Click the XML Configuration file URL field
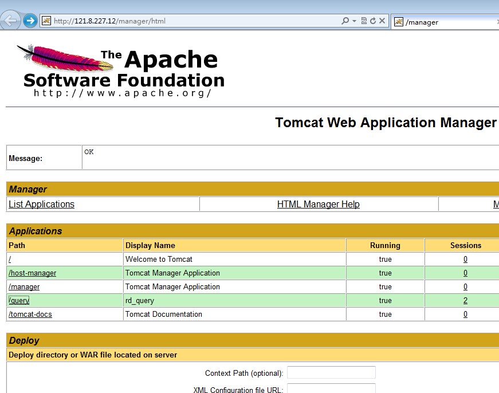Screen dimensions: 499x393 coord(331,388)
